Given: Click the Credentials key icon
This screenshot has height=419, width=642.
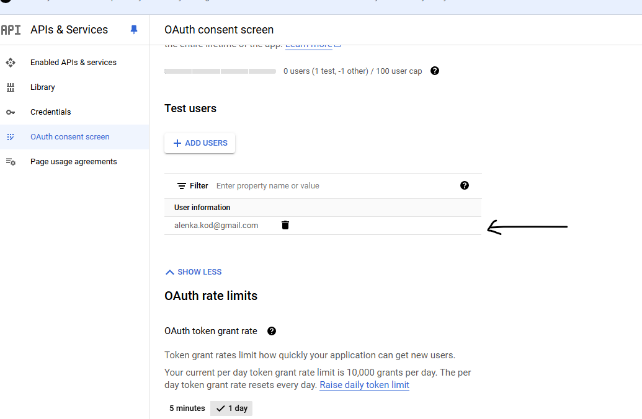Looking at the screenshot, I should pos(10,112).
